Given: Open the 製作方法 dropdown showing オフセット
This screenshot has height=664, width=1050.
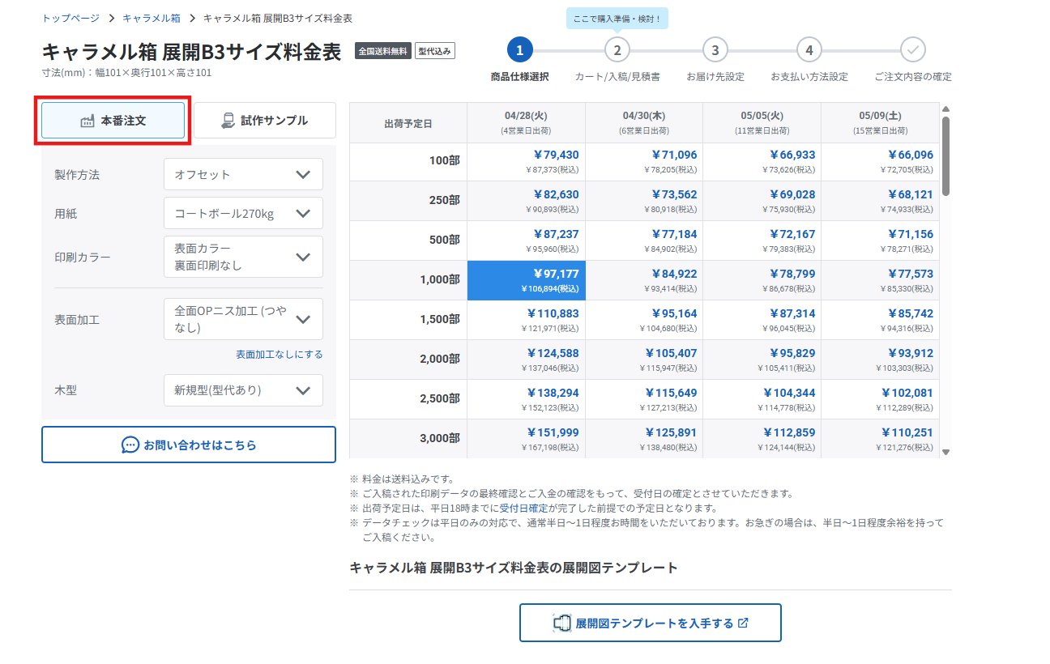Looking at the screenshot, I should [x=243, y=174].
